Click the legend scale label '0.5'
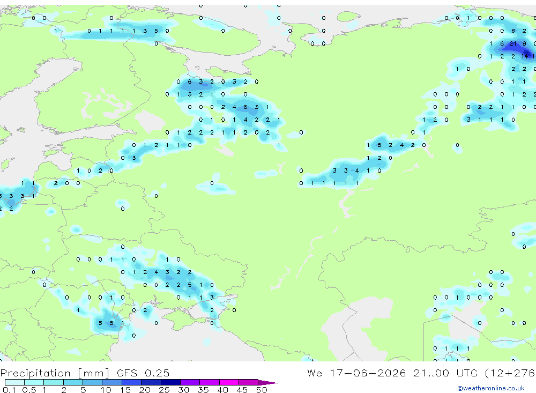The image size is (536, 393). tap(29, 390)
